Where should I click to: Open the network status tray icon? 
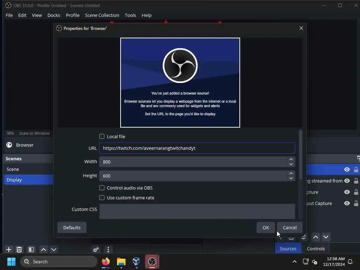[306, 262]
